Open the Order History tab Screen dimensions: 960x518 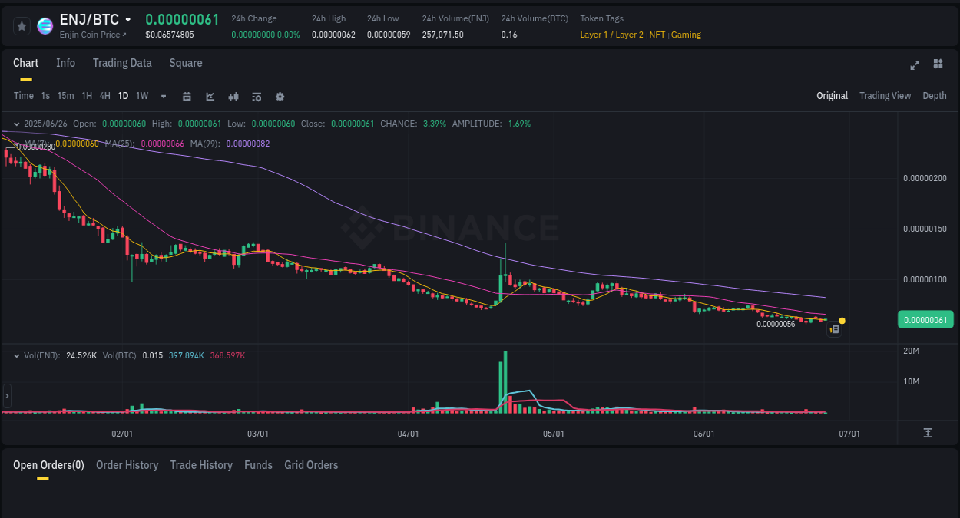point(127,464)
